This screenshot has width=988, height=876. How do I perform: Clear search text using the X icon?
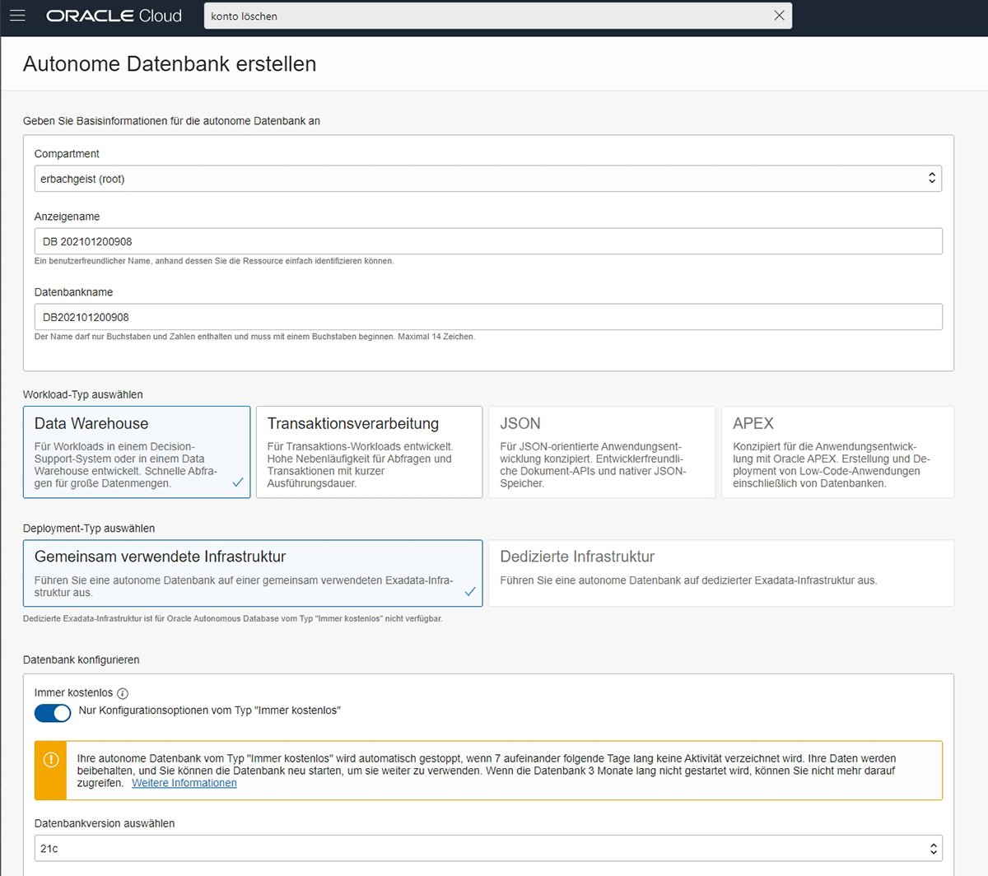tap(778, 16)
